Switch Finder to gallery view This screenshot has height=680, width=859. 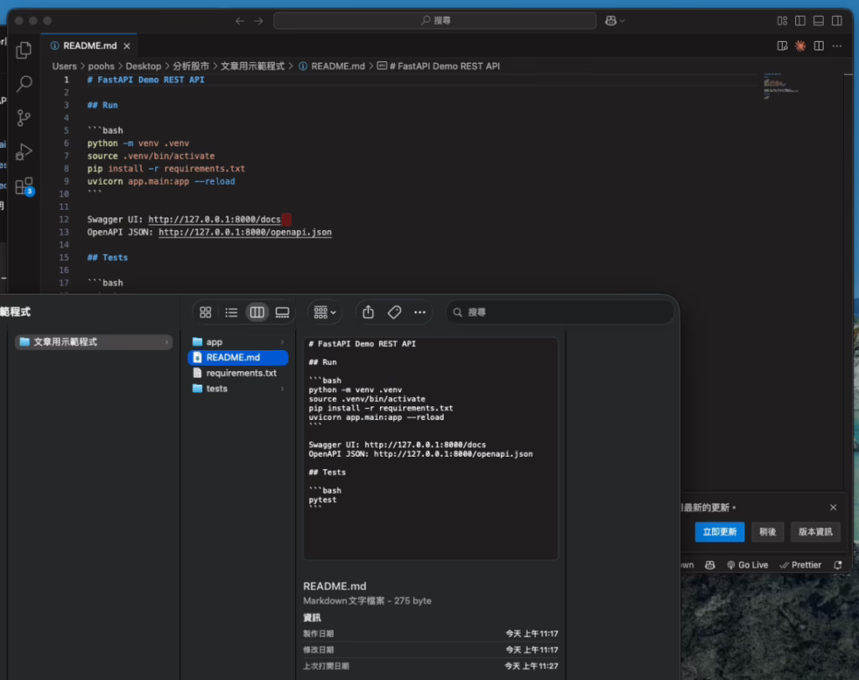point(283,312)
